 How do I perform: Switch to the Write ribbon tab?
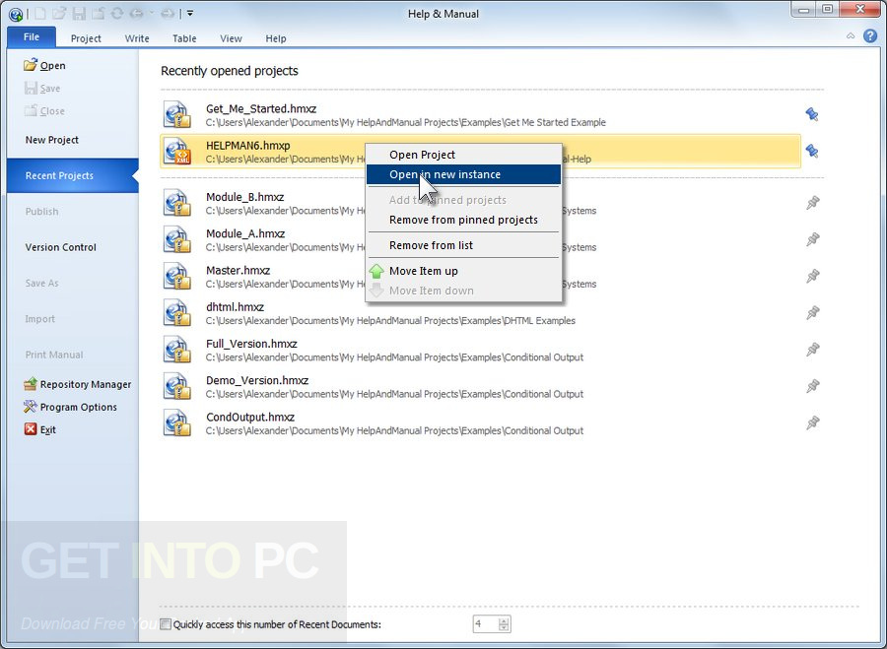(137, 38)
